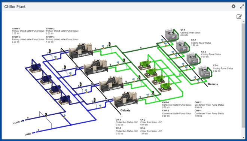
Task: Select the blue CHWP-4 chilled water pump
Action: point(65,100)
